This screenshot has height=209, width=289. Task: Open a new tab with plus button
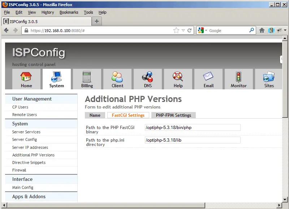[97, 21]
